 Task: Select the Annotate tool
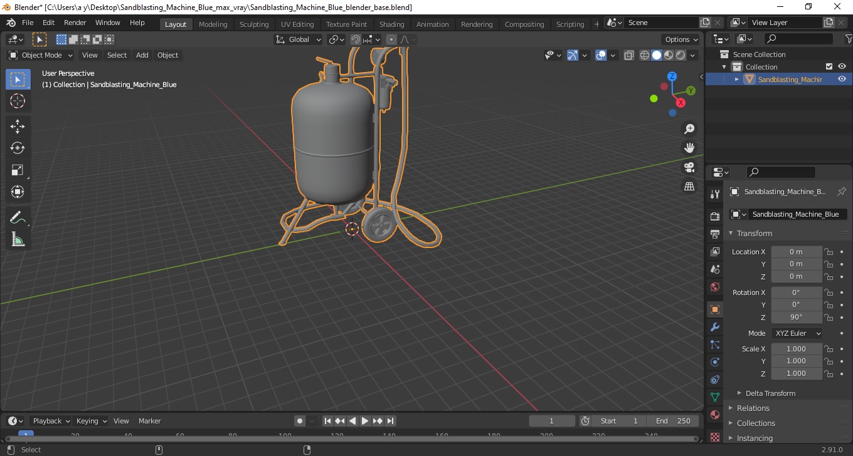pos(18,217)
